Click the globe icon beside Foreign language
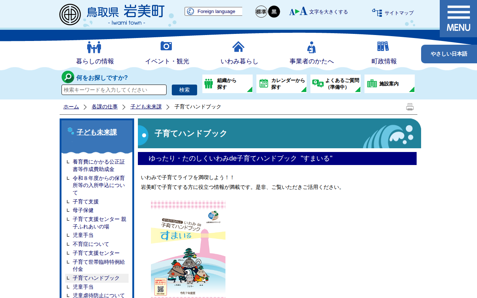Viewport: 477px width, 298px height. coord(190,12)
